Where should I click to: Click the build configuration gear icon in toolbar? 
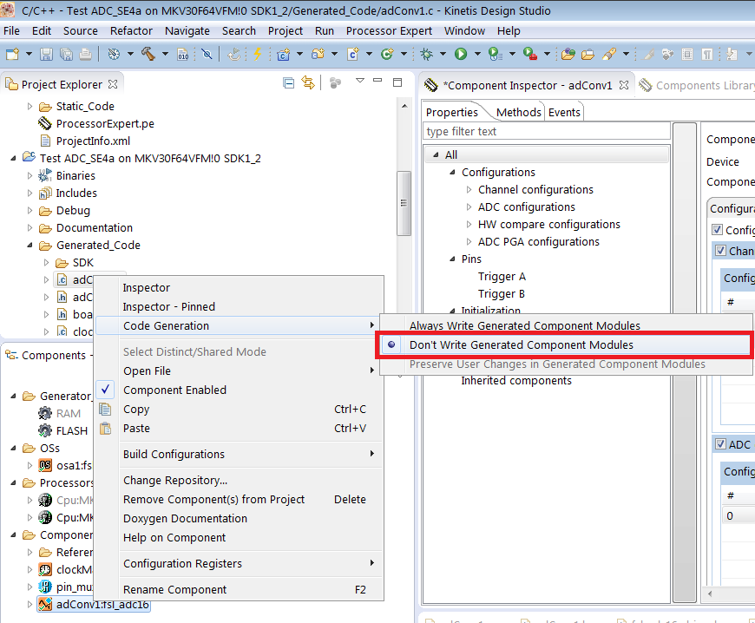[x=114, y=54]
